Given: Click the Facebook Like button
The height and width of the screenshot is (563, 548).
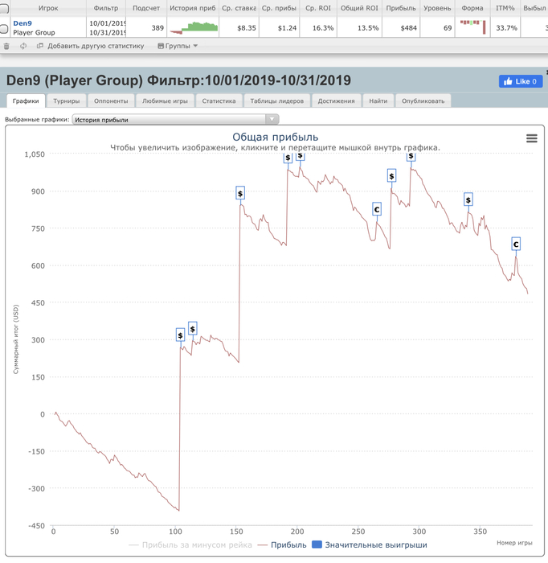Looking at the screenshot, I should pos(521,81).
